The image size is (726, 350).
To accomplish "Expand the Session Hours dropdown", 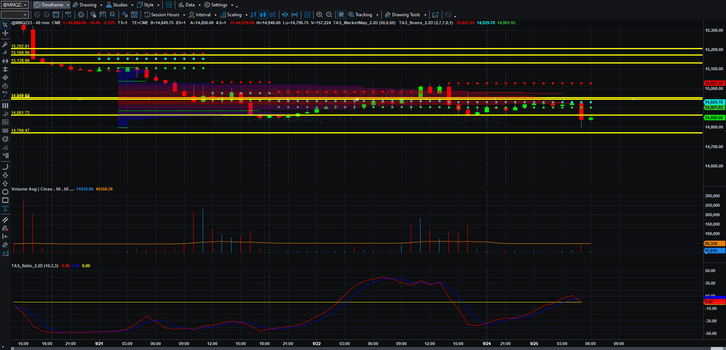I will (x=184, y=15).
